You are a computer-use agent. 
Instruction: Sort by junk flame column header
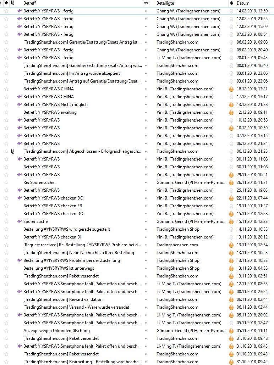click(231, 3)
